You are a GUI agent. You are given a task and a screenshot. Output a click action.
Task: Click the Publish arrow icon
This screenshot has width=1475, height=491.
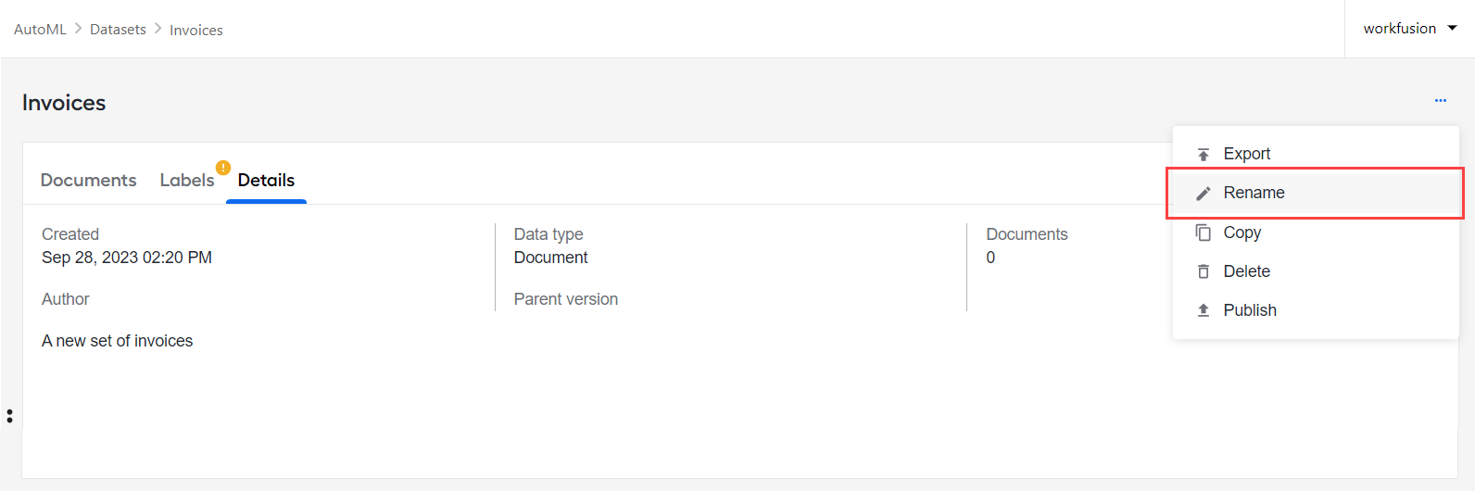click(x=1204, y=310)
